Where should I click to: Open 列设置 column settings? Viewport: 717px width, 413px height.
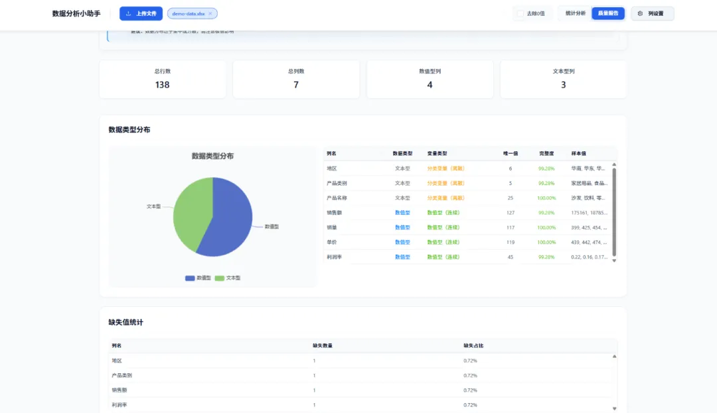pyautogui.click(x=652, y=14)
